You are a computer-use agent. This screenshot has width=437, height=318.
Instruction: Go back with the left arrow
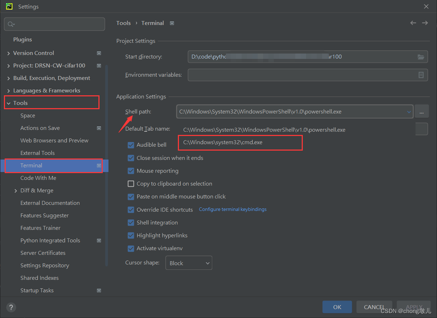(x=413, y=23)
